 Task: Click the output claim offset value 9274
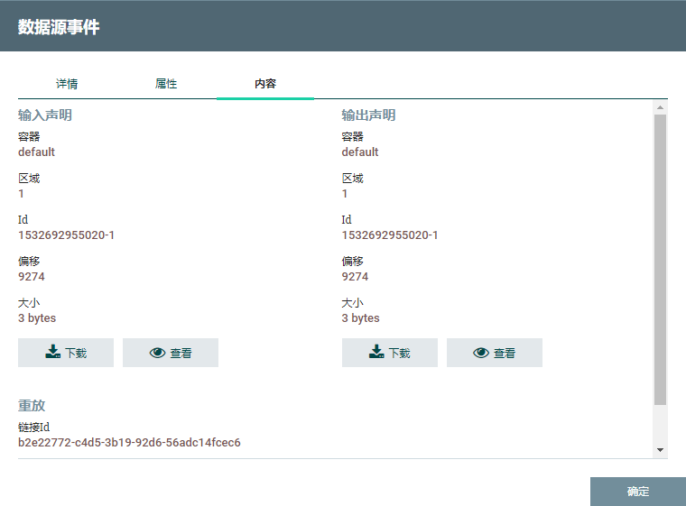coord(355,277)
